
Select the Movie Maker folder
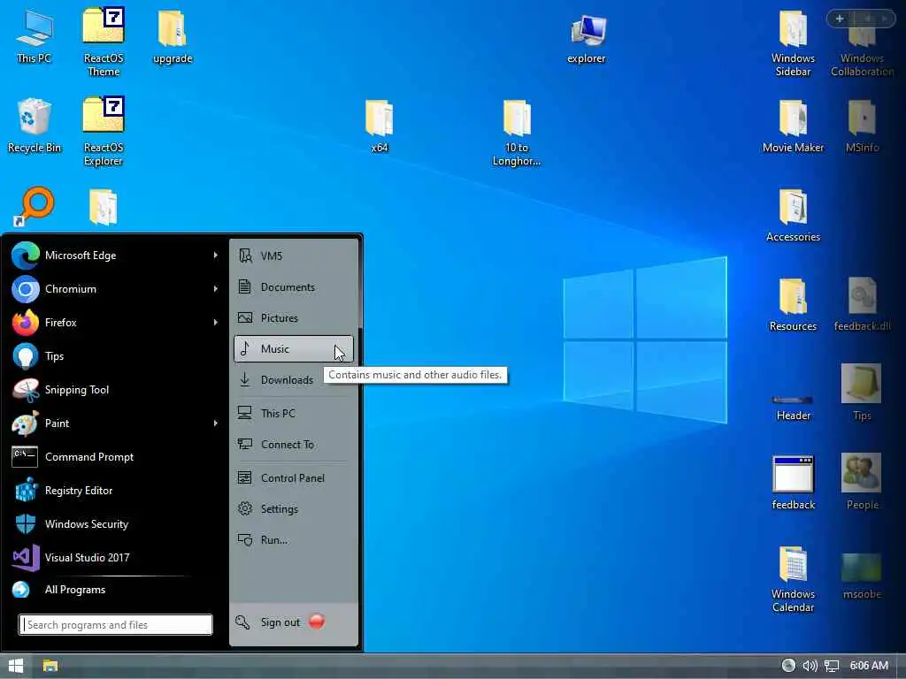pyautogui.click(x=793, y=126)
